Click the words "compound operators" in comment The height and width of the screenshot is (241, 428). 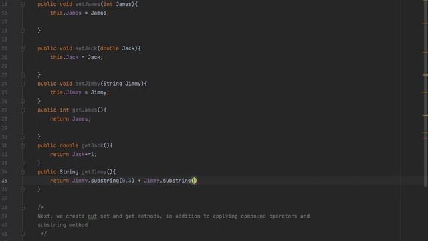click(x=269, y=216)
